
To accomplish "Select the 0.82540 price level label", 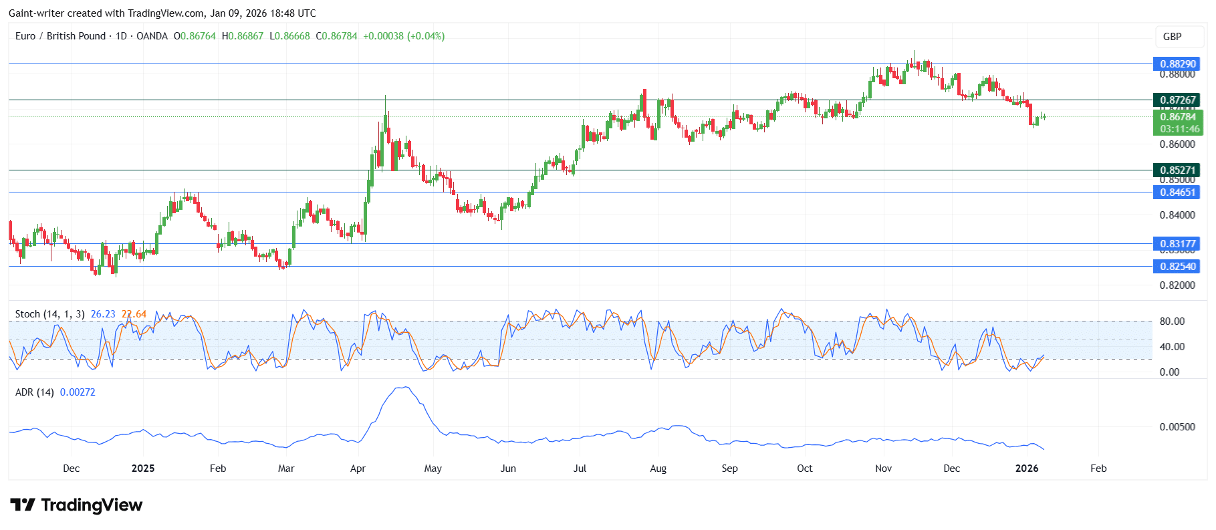I will (1177, 267).
